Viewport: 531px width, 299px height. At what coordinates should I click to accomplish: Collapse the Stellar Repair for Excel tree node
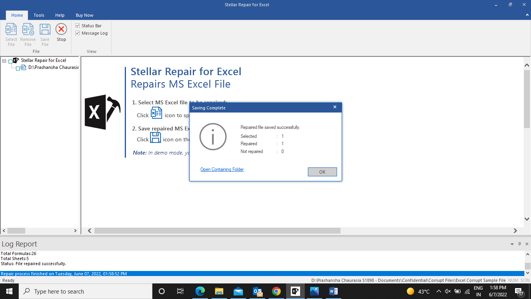pos(4,61)
